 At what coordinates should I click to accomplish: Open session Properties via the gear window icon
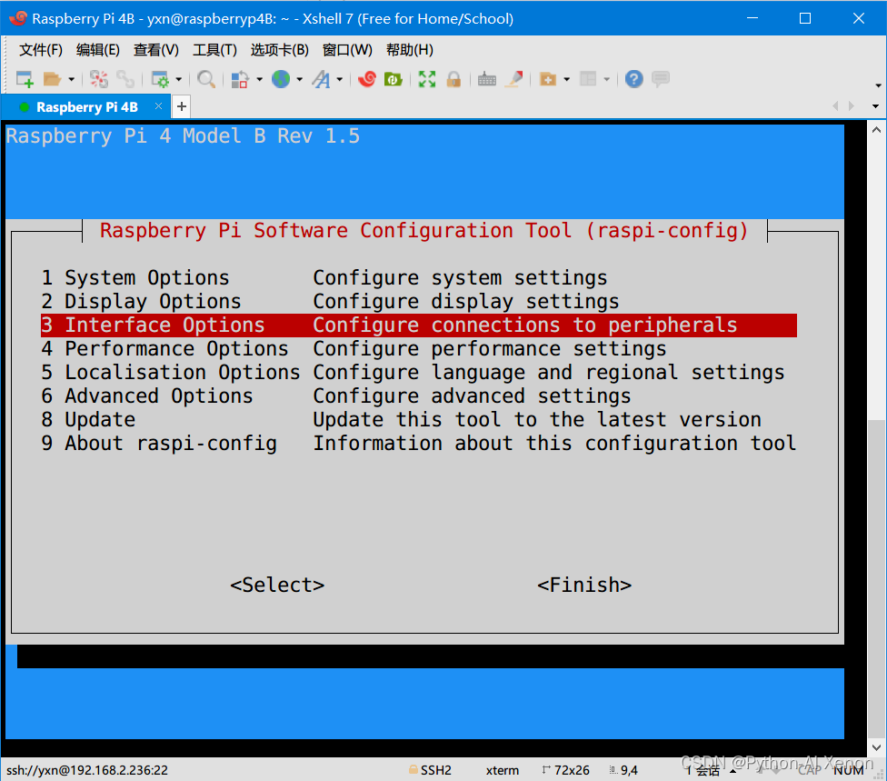(160, 79)
